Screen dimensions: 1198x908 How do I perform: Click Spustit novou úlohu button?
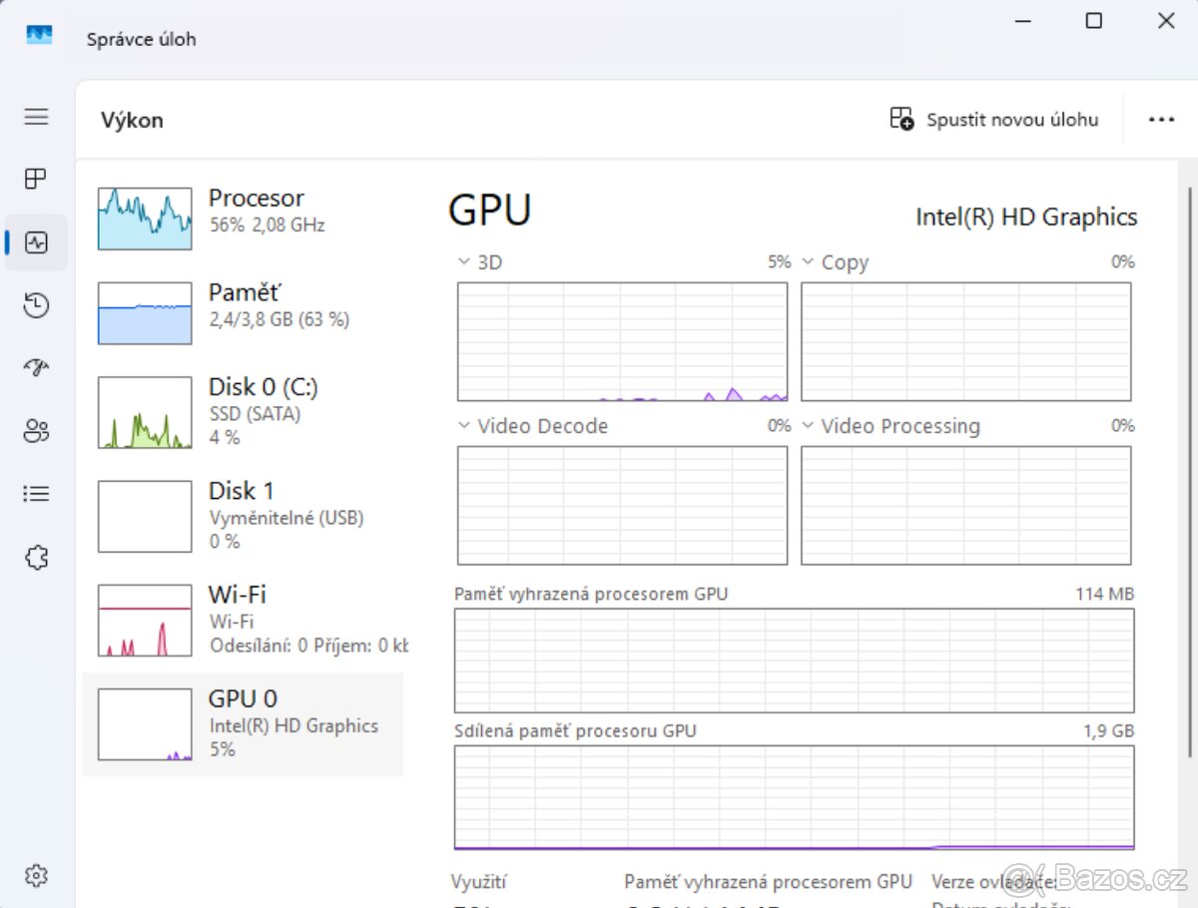coord(993,119)
